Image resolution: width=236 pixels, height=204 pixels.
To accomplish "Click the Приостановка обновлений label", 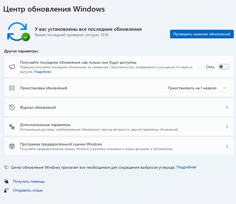I will coord(44,88).
